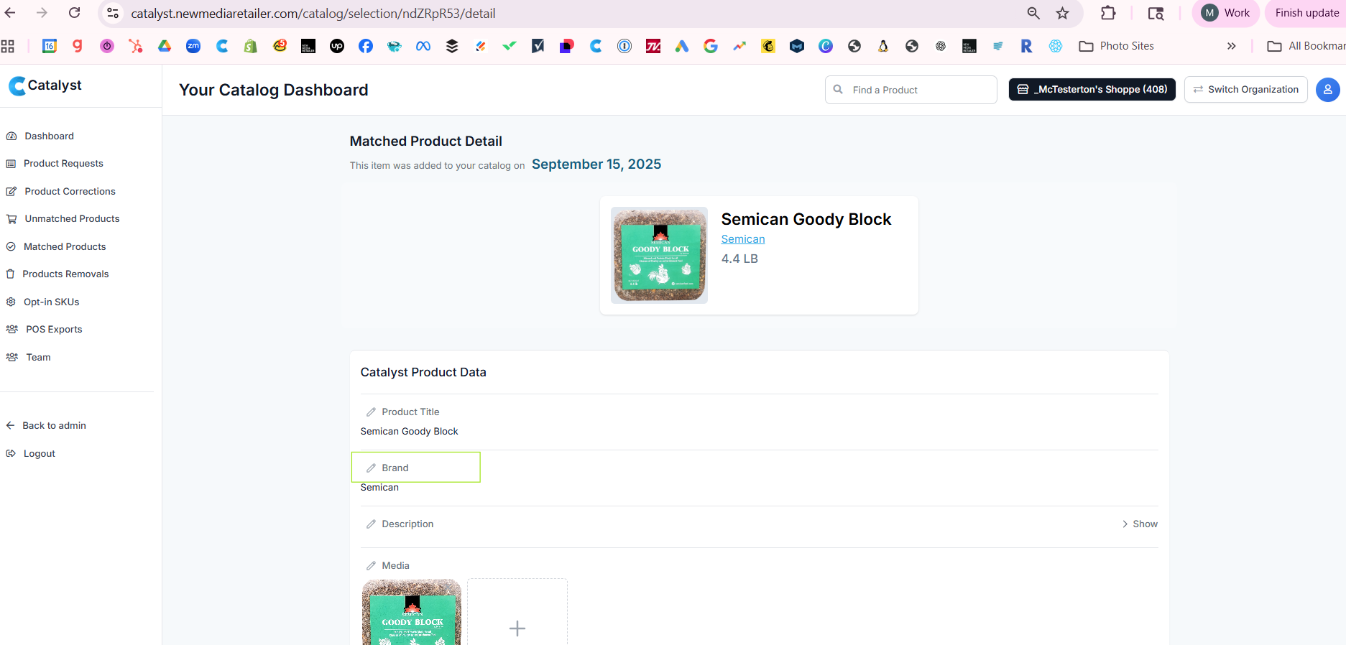Click the zoom magnifier in address bar
Viewport: 1346px width, 645px height.
coord(1033,13)
